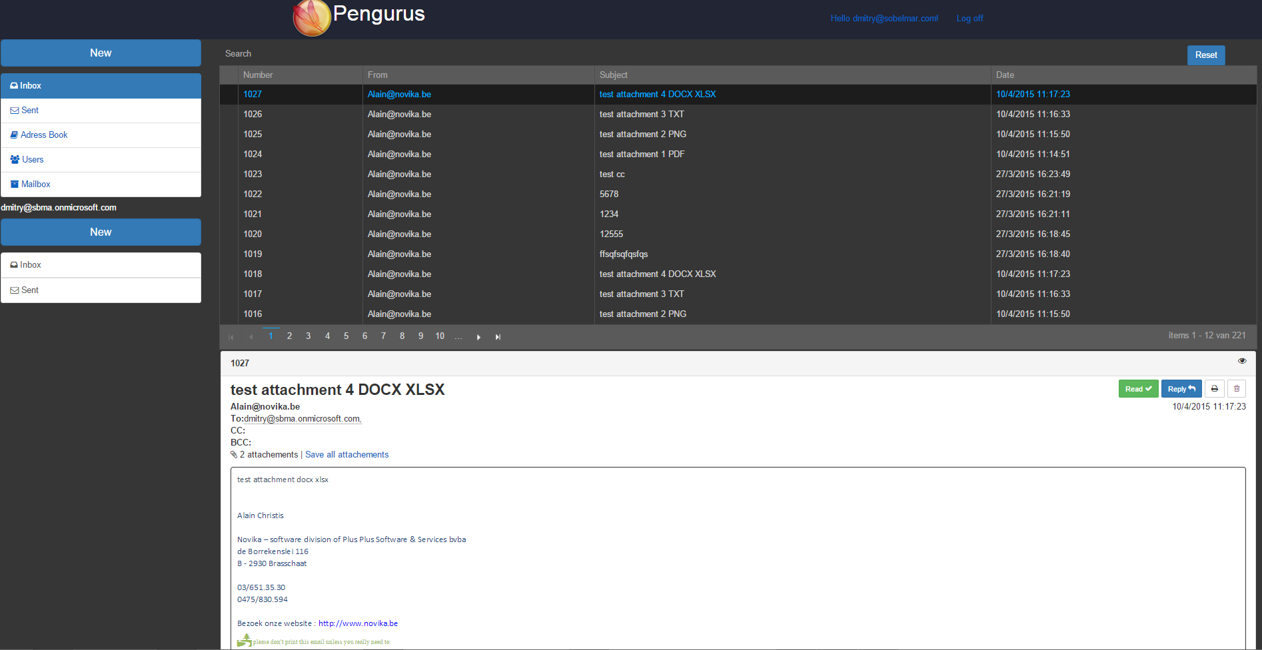The width and height of the screenshot is (1262, 650).
Task: Select message row number 1017
Action: pyautogui.click(x=738, y=294)
